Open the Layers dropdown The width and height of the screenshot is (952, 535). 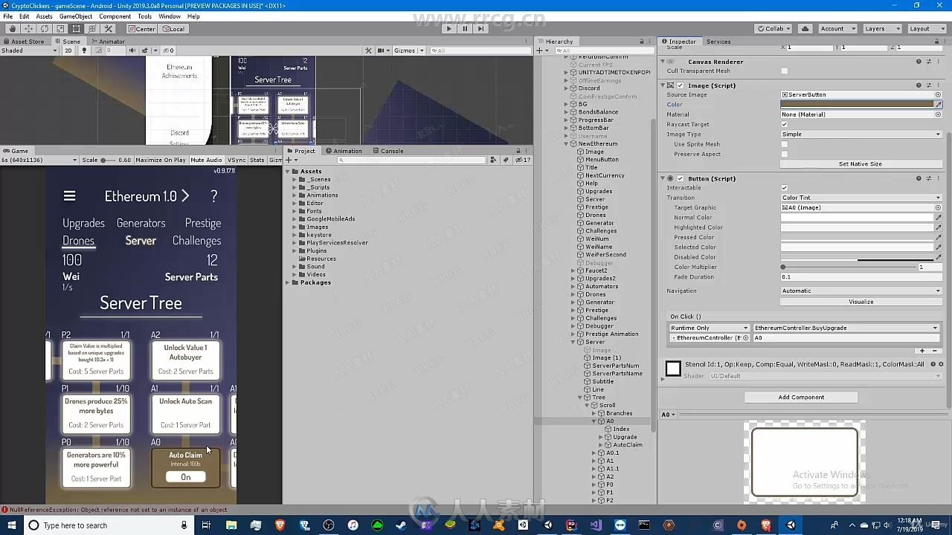(x=881, y=29)
